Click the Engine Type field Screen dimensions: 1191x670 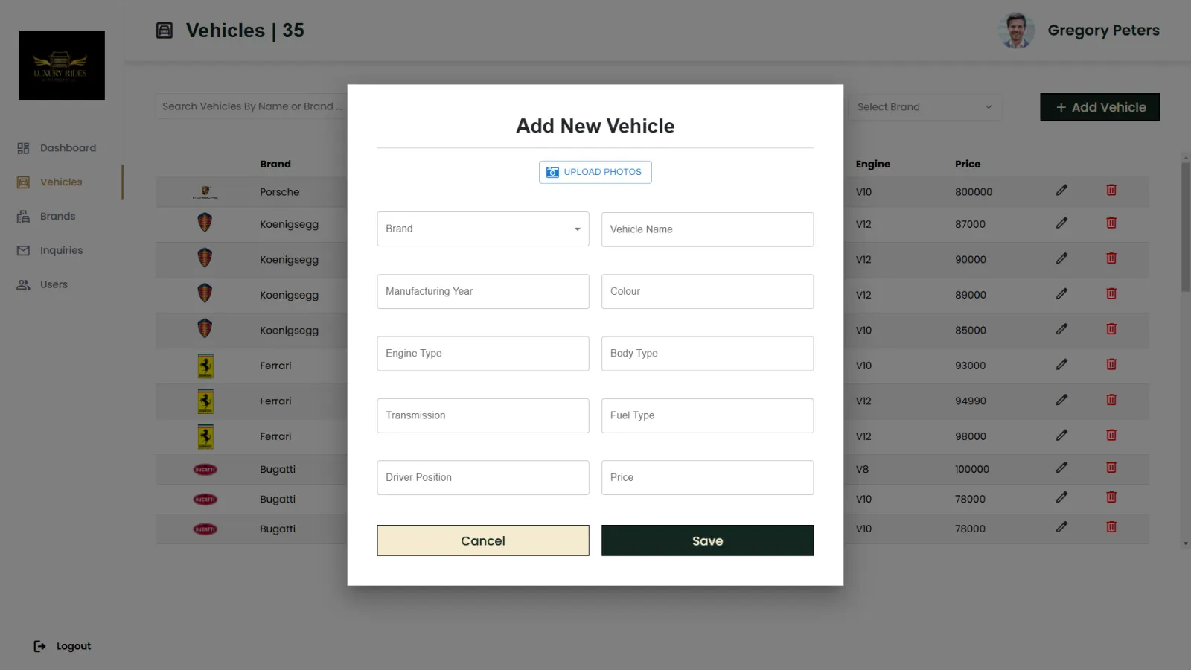(x=483, y=354)
